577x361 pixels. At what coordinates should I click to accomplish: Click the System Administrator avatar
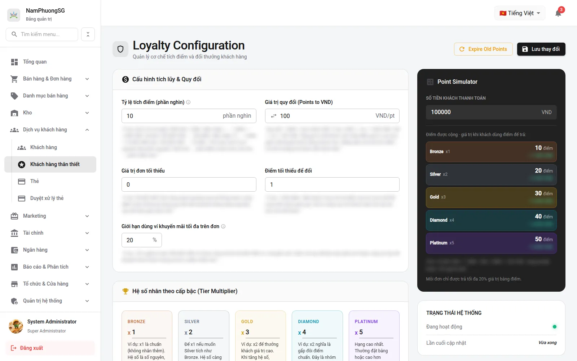click(x=16, y=326)
